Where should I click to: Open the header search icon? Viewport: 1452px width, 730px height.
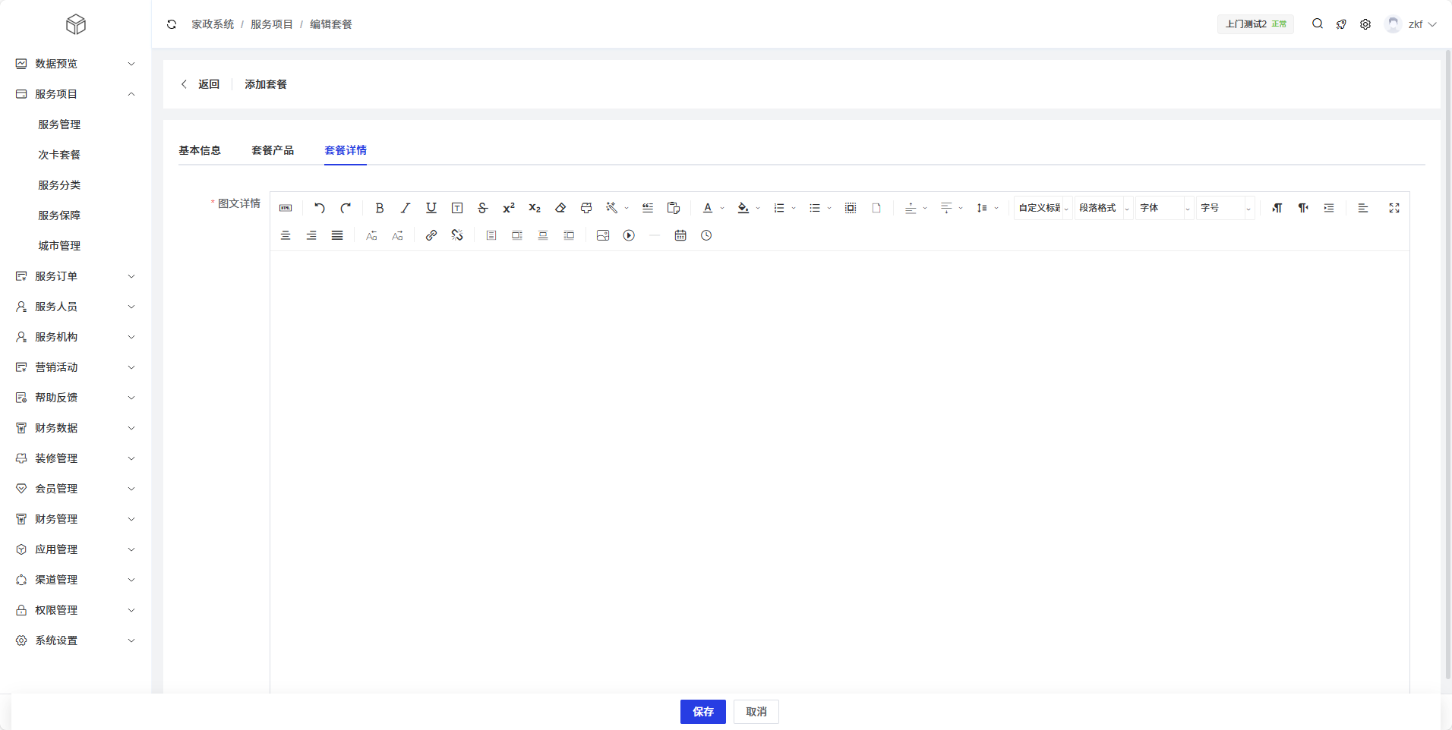pyautogui.click(x=1318, y=24)
